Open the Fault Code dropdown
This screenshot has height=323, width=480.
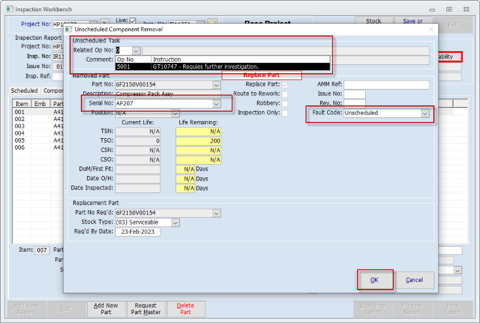pos(425,114)
